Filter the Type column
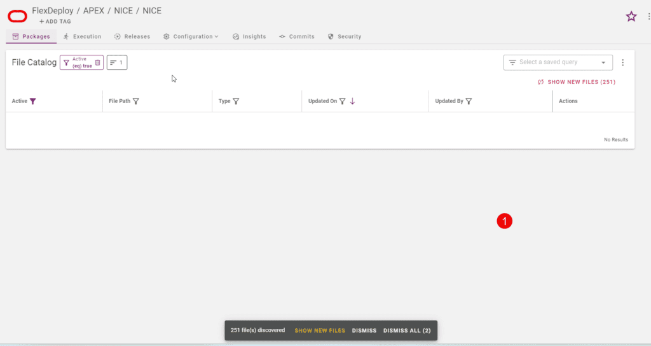The height and width of the screenshot is (346, 651). 236,101
